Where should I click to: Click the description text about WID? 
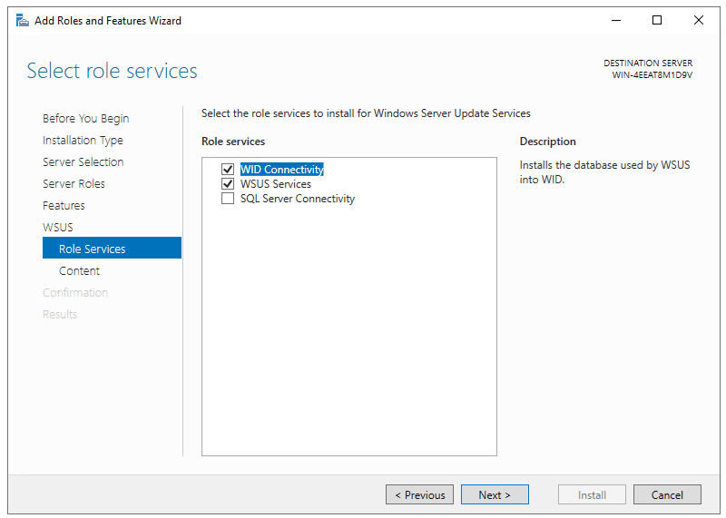604,172
